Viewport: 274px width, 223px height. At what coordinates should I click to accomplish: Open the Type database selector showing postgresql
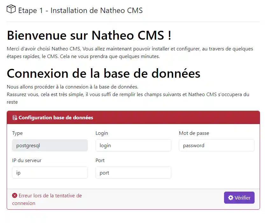pyautogui.click(x=50, y=145)
